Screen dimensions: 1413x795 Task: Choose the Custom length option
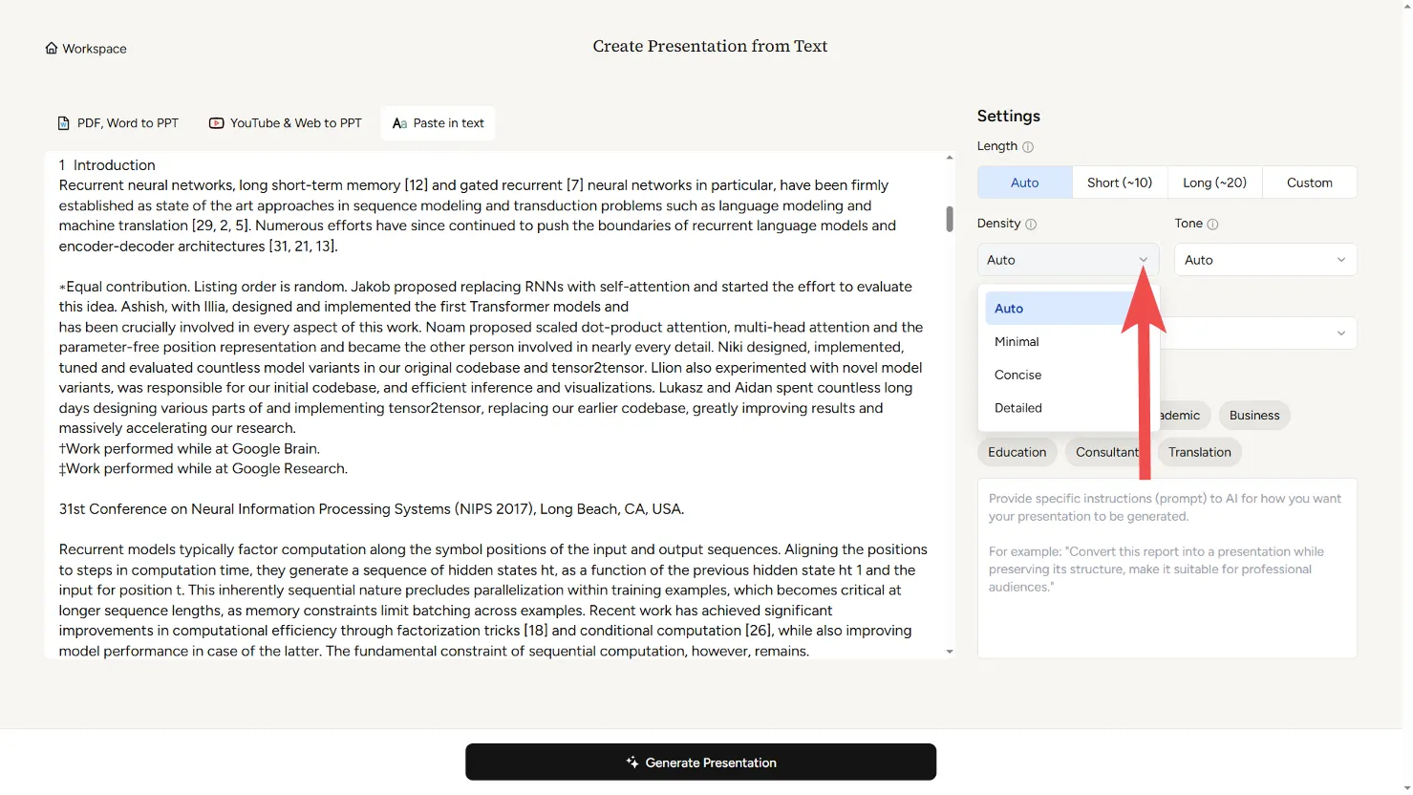(x=1309, y=183)
